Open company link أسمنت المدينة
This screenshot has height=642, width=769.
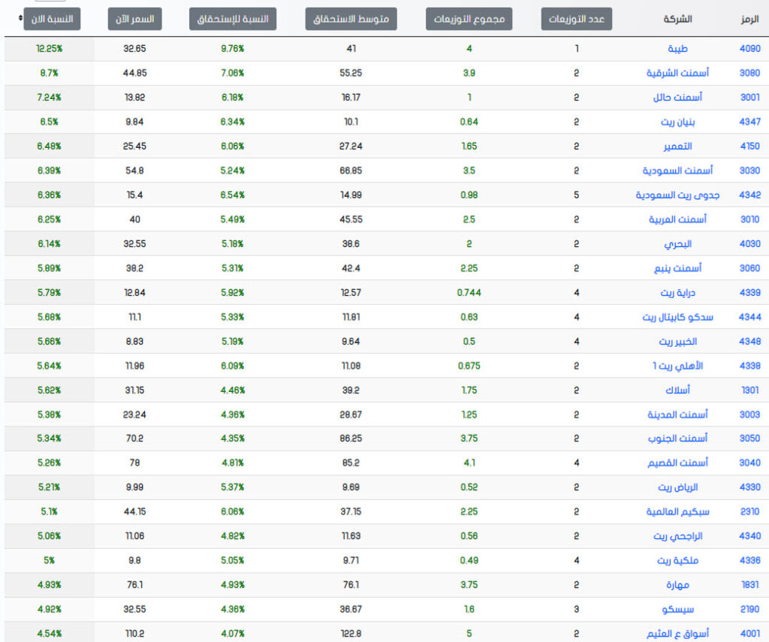[x=678, y=415]
